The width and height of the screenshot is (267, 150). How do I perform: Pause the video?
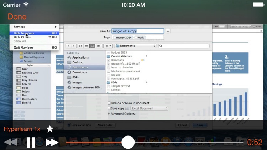[31, 142]
